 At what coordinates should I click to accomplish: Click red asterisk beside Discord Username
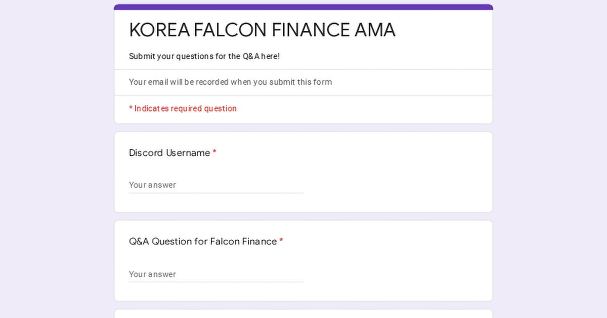[x=214, y=153]
